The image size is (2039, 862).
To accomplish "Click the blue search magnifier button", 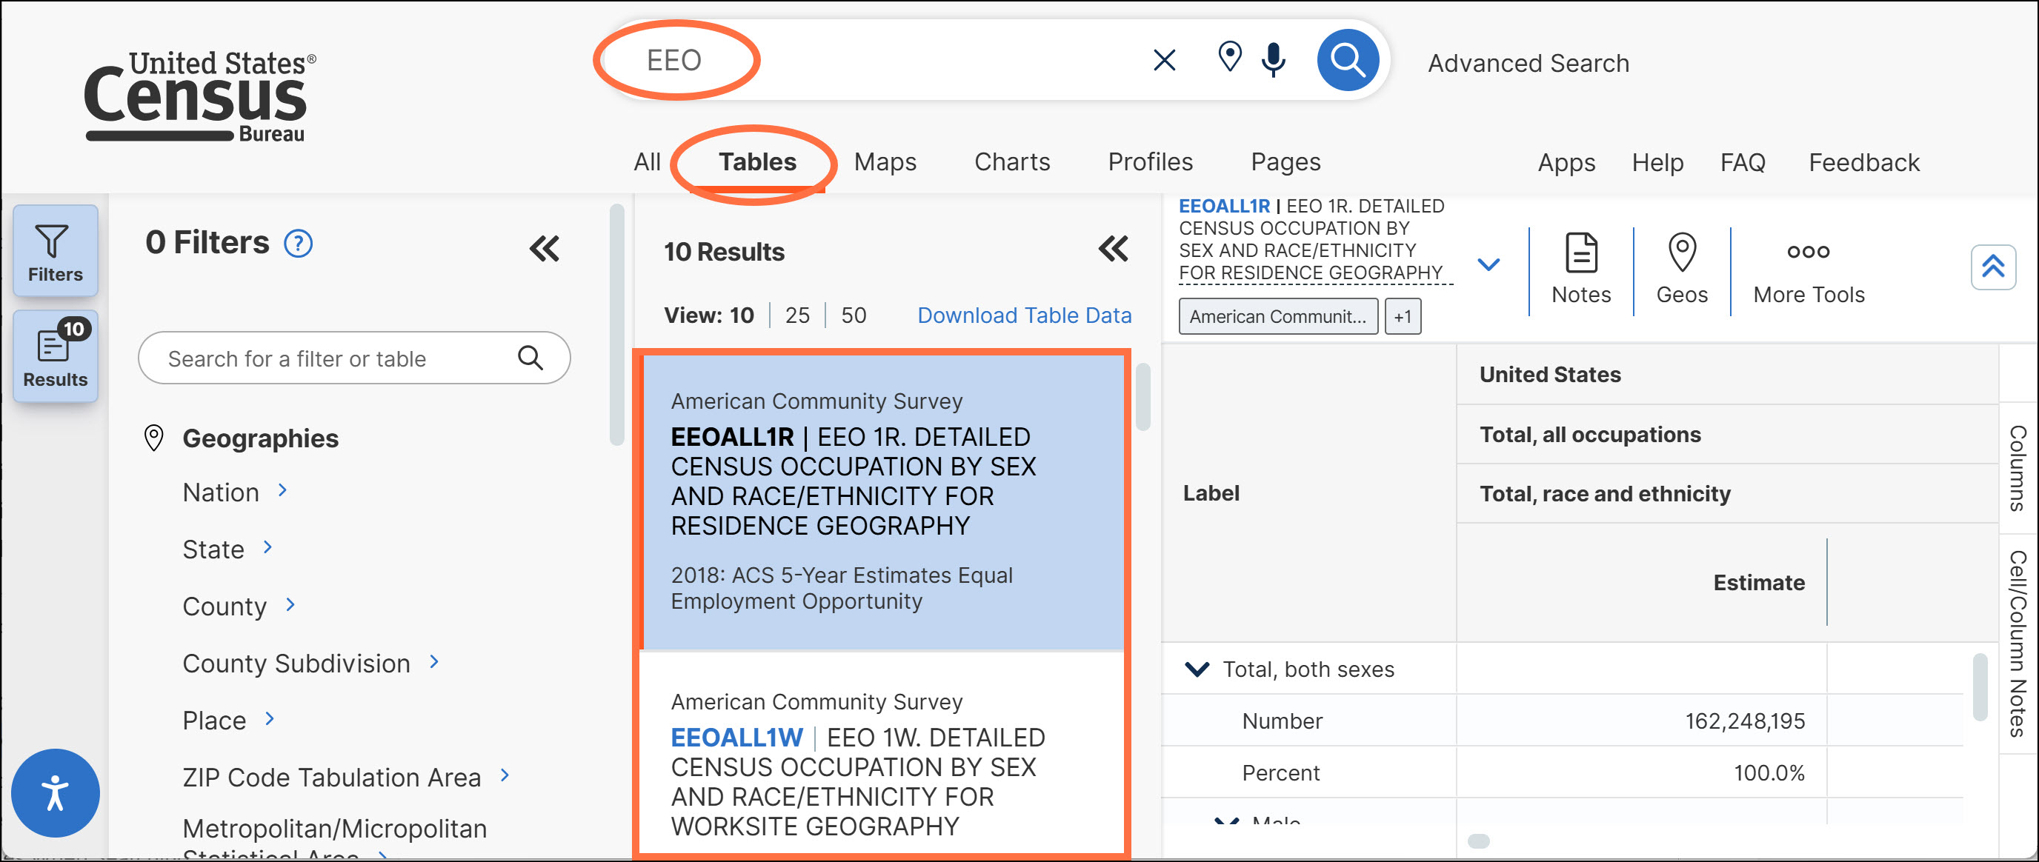I will [x=1347, y=60].
